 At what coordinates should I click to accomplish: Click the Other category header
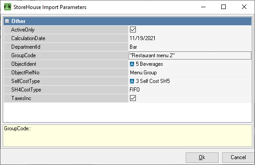[128, 21]
